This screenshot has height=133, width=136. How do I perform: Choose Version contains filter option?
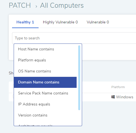pyautogui.click(x=45, y=115)
